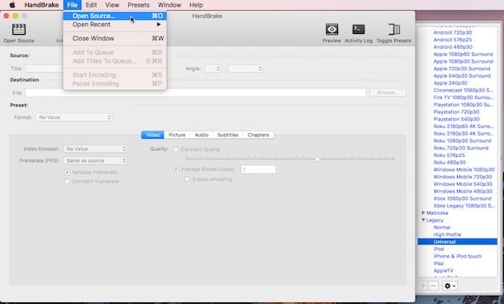Click the Open Source clapperboard toolbar icon

19,29
